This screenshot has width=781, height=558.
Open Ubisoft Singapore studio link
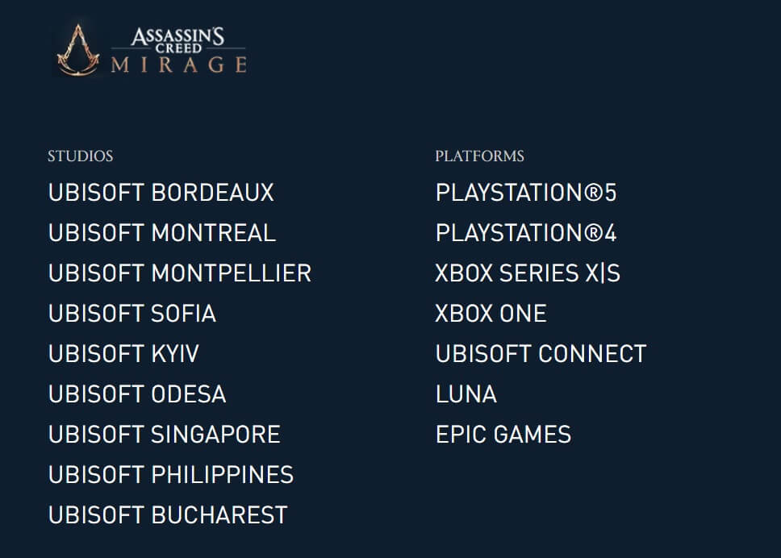(x=165, y=435)
